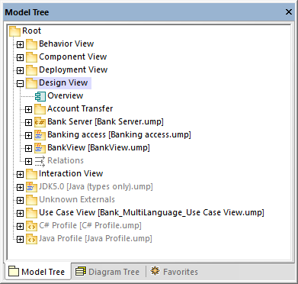
Task: Select the Deployment View label
Action: 73,69
